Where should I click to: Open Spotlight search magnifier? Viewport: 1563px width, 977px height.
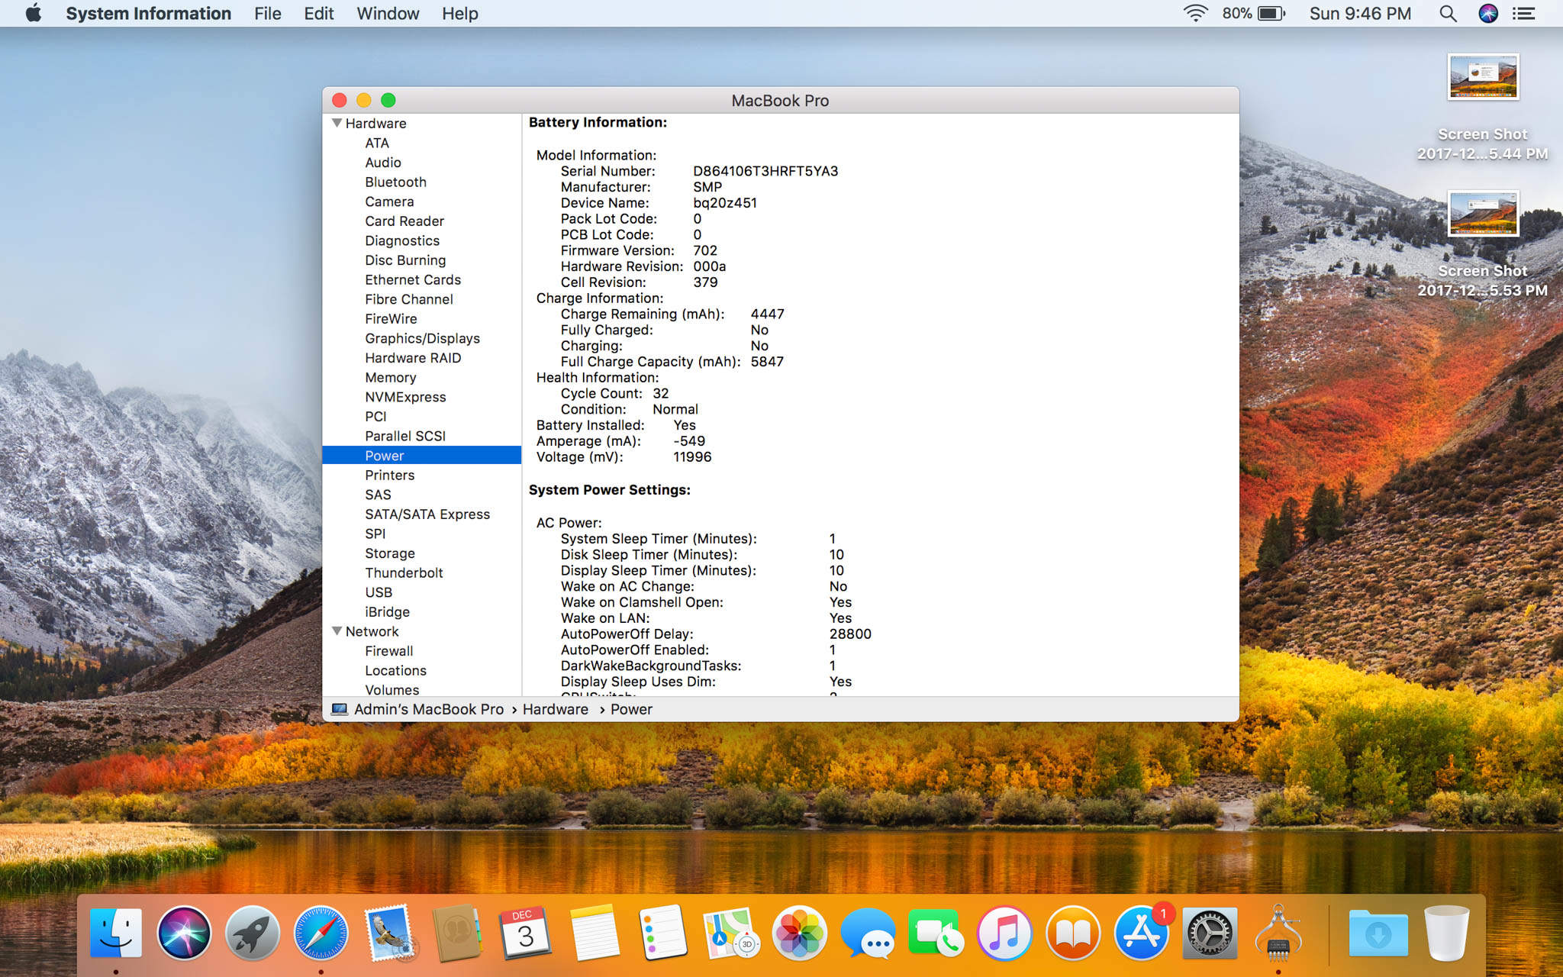pos(1448,13)
